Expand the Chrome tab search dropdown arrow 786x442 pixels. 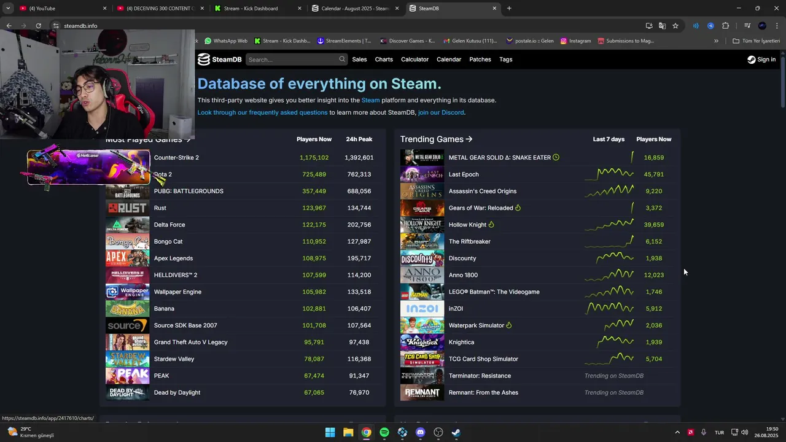tap(8, 8)
